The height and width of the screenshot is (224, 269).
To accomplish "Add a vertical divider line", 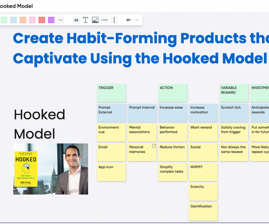I will point(114,20).
